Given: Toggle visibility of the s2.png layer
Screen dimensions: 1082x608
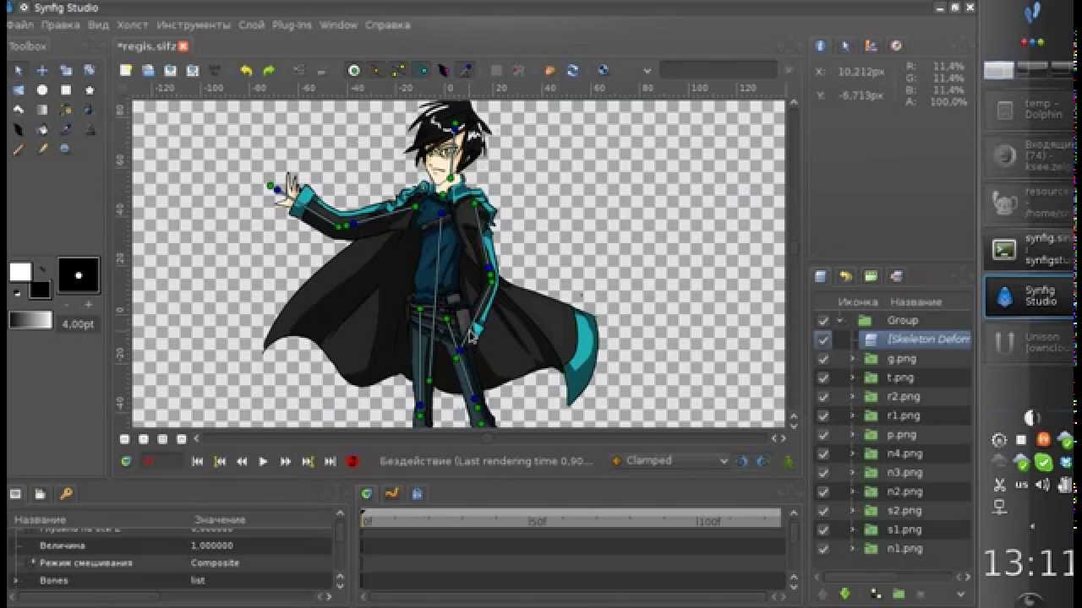Looking at the screenshot, I should point(823,511).
